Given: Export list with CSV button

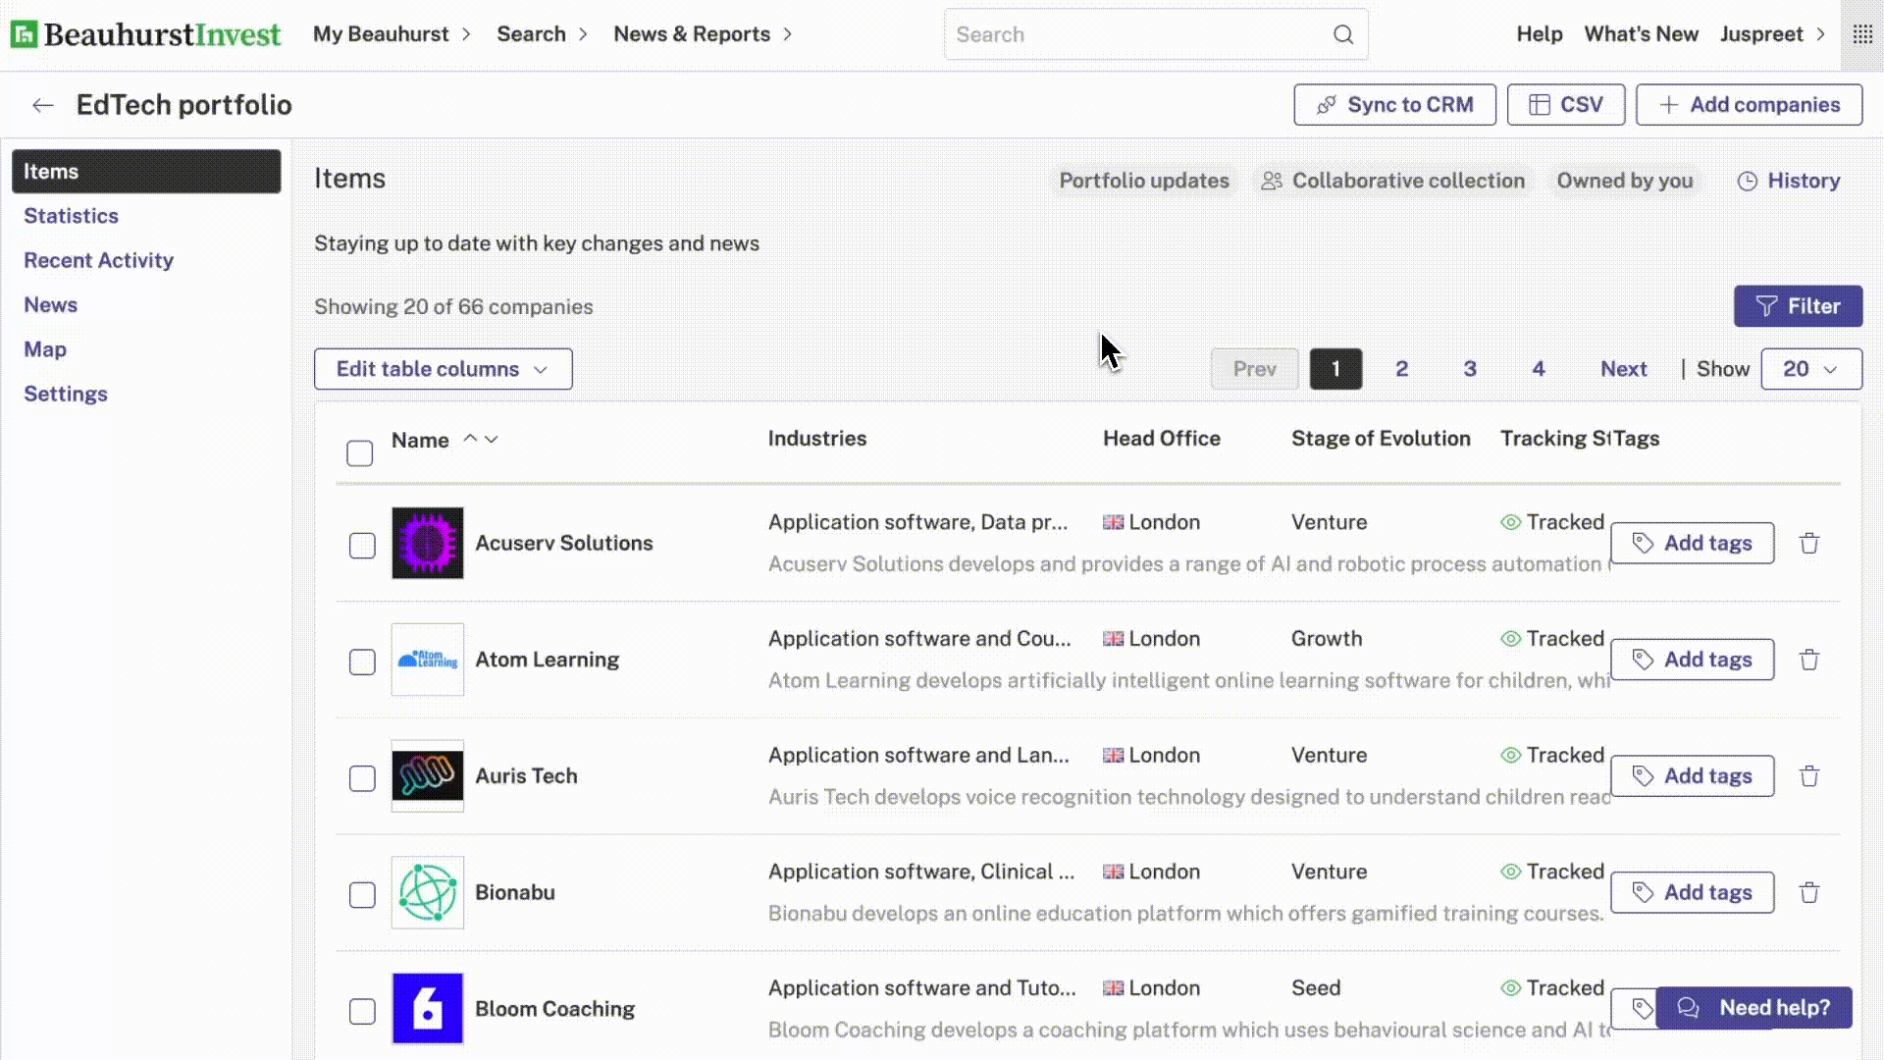Looking at the screenshot, I should click(x=1565, y=105).
